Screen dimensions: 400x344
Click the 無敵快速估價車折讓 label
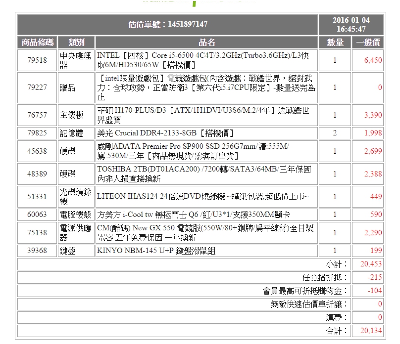[309, 304]
